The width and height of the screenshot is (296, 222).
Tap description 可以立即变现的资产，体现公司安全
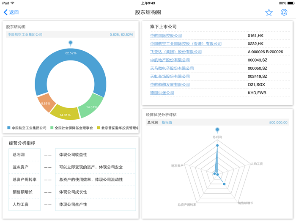pos(91,167)
